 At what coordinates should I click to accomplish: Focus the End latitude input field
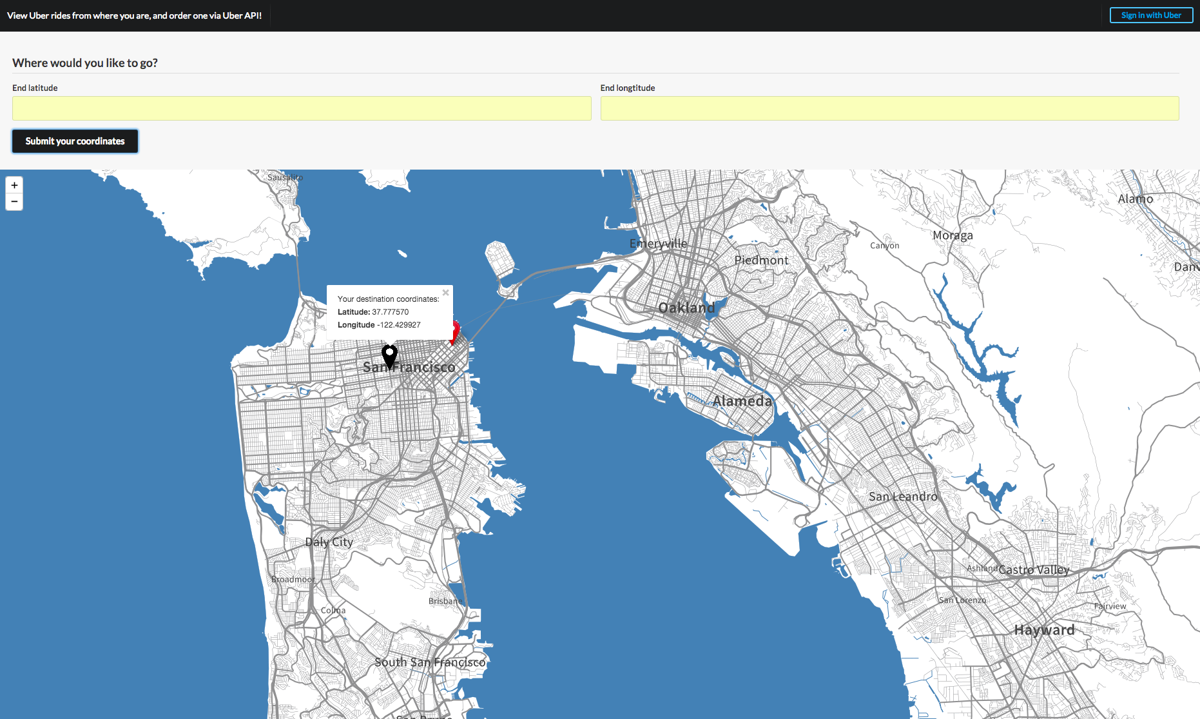click(x=302, y=108)
